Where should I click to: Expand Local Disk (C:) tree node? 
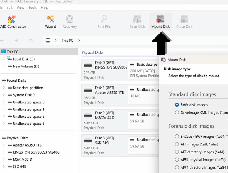click(4, 59)
